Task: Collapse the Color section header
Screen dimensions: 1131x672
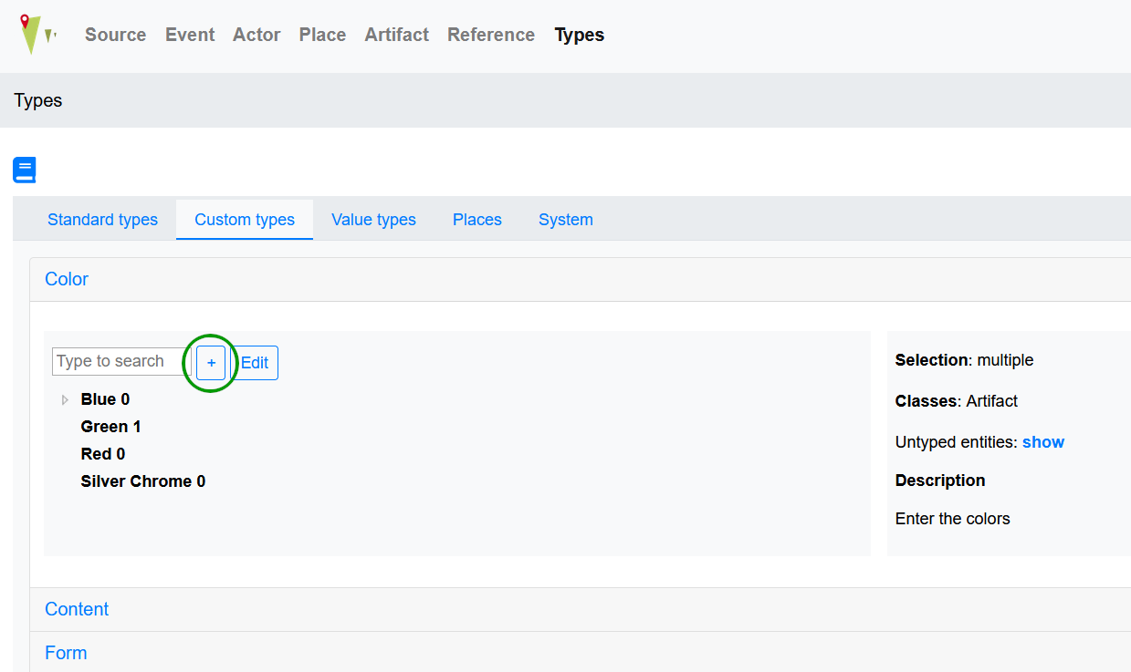Action: point(67,279)
